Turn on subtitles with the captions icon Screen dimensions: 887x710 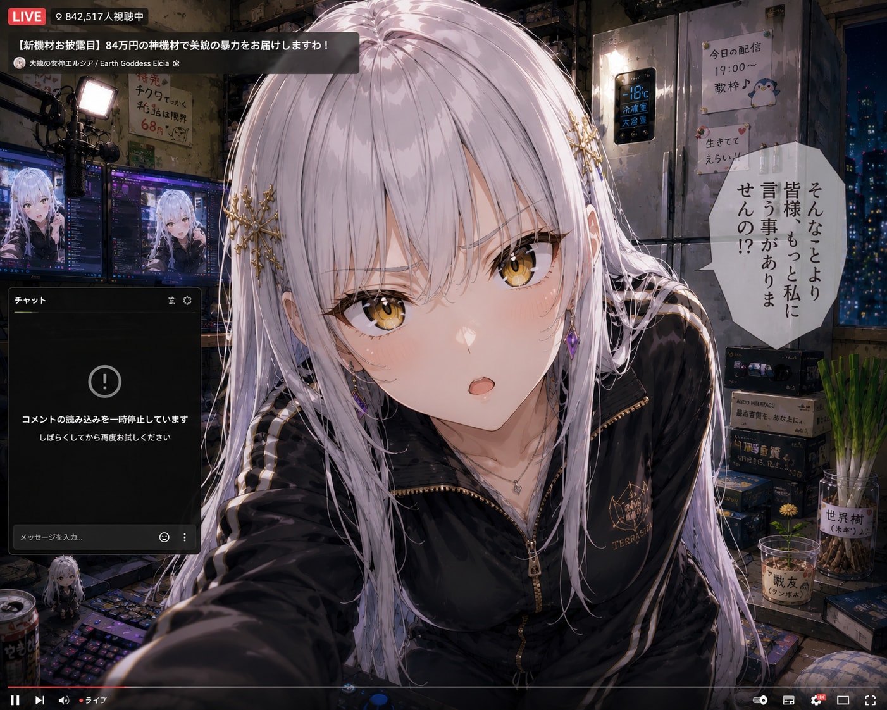(x=788, y=700)
